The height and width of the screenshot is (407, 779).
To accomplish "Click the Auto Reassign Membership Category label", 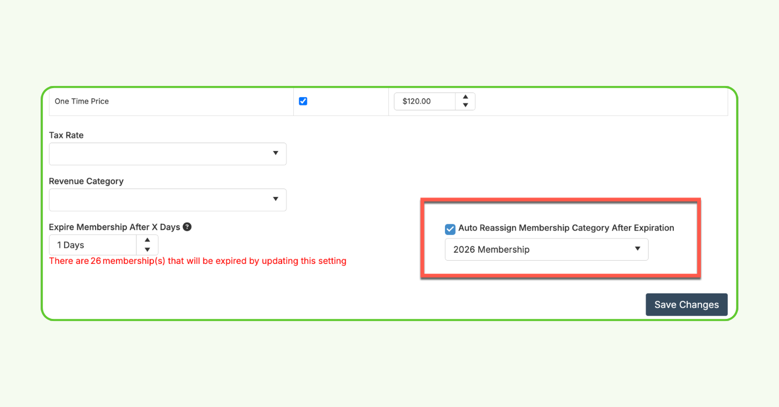I will point(566,228).
